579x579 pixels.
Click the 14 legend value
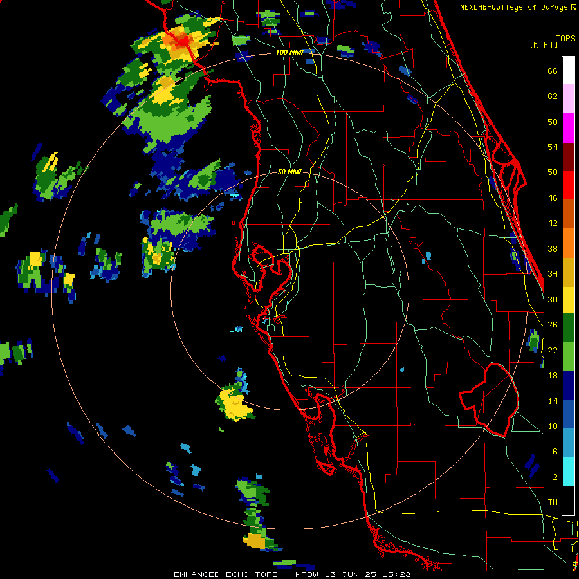coord(553,401)
